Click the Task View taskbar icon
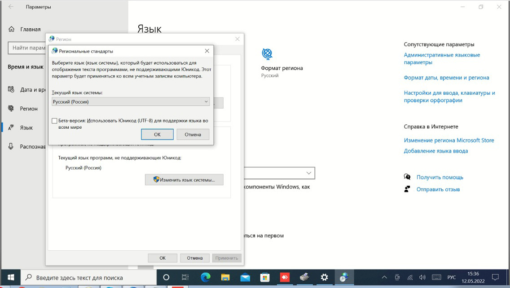Image resolution: width=510 pixels, height=288 pixels. (185, 277)
